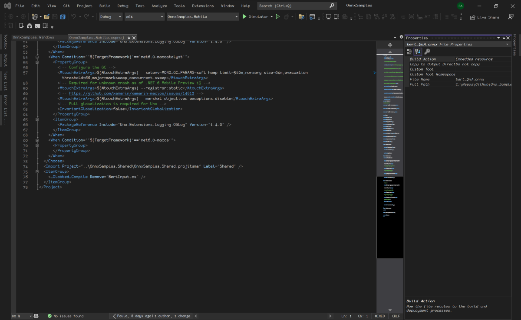Click the Save All icon in toolbar
The width and height of the screenshot is (521, 320).
tap(63, 16)
